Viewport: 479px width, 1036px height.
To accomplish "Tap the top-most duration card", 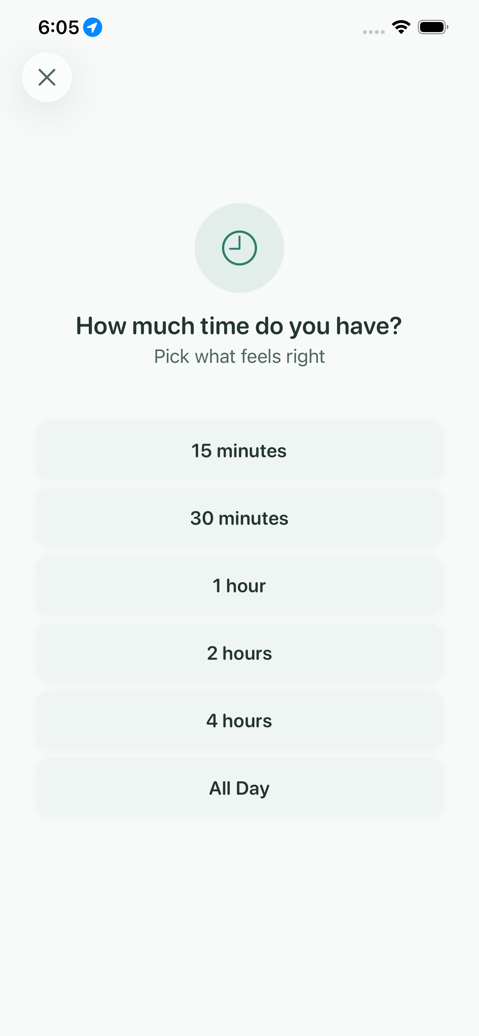I will [x=240, y=451].
